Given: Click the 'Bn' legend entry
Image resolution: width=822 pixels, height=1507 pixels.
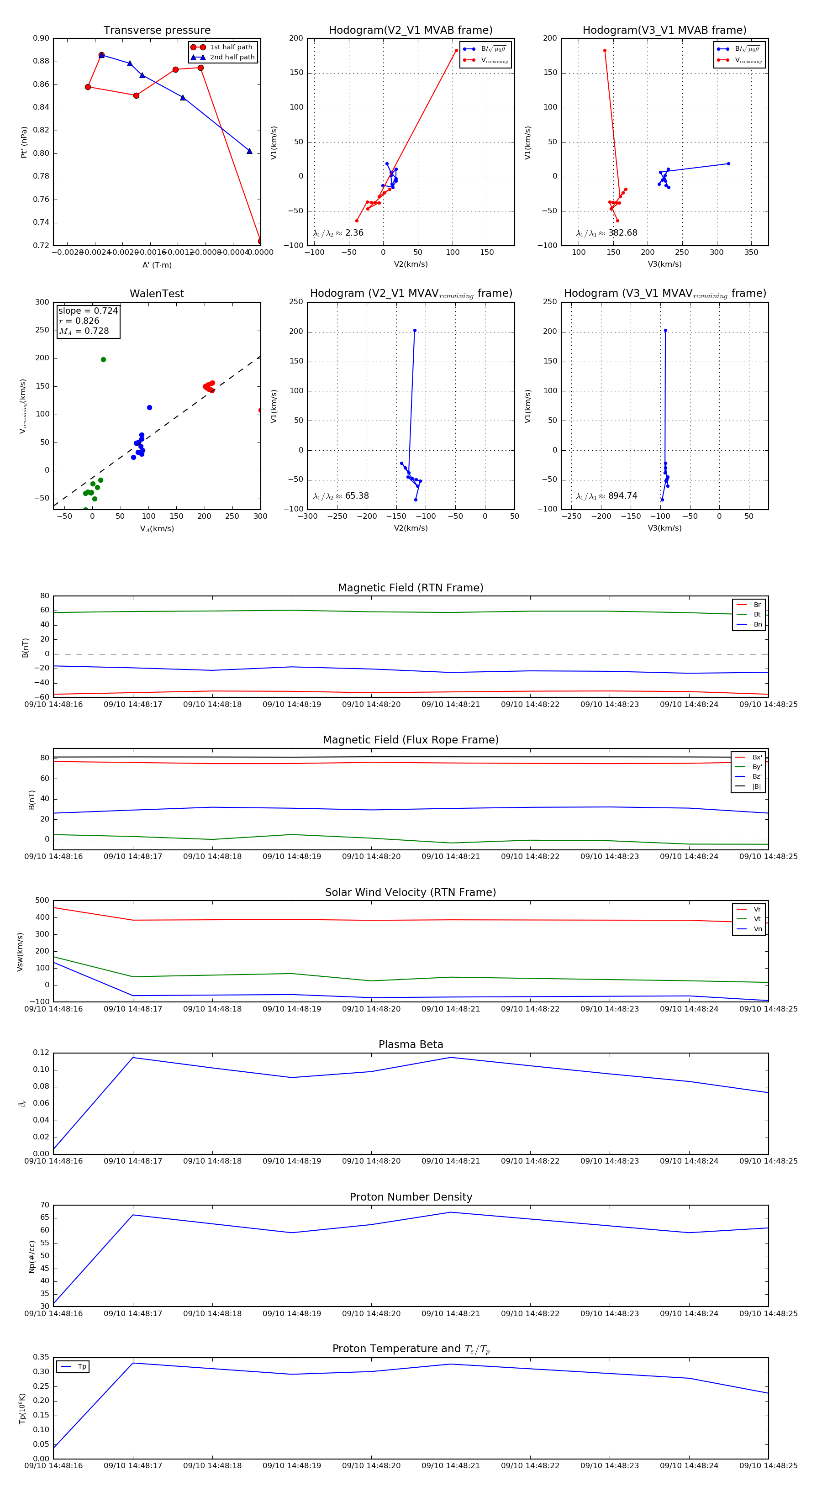Looking at the screenshot, I should (x=749, y=625).
